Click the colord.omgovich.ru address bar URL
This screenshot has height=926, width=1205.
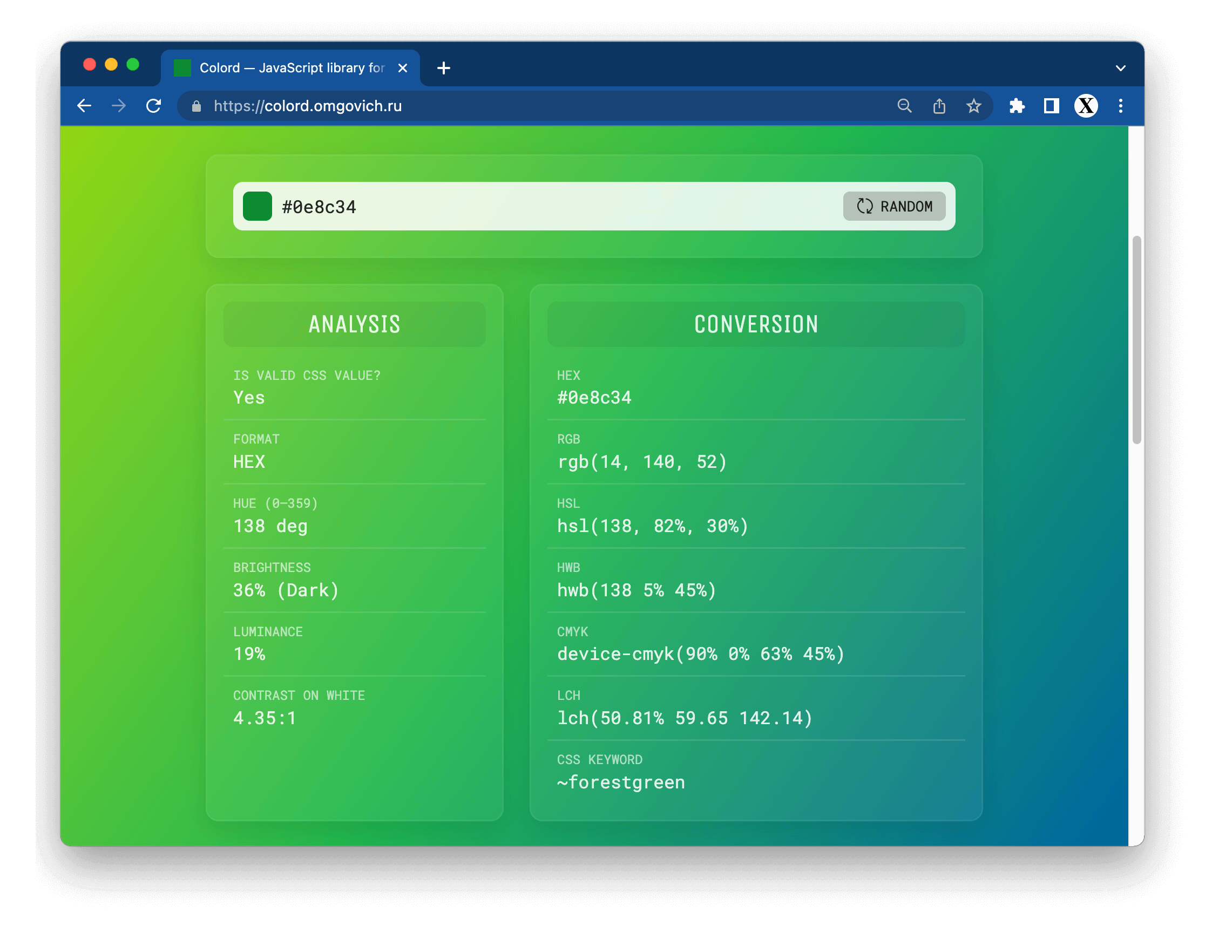click(x=307, y=106)
